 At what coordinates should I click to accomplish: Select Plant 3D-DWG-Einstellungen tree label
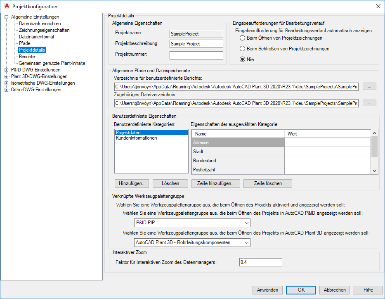(39, 76)
